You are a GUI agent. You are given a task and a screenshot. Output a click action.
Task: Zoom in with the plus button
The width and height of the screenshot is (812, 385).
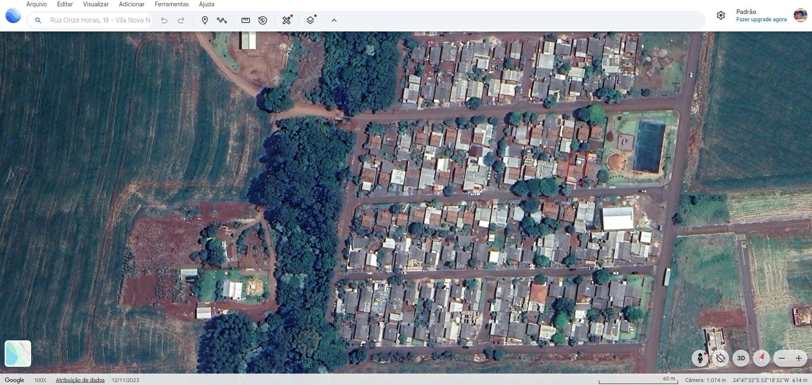point(799,358)
